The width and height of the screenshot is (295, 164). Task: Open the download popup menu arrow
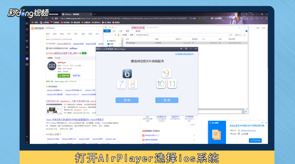pyautogui.click(x=263, y=123)
